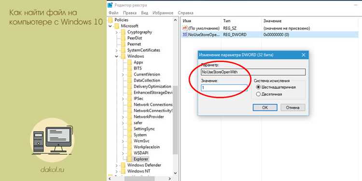Select the NetworkConnectivityS tree item

(x=153, y=111)
